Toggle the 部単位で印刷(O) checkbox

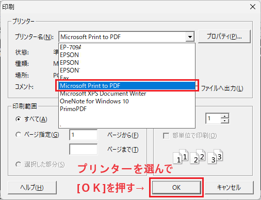166,136
